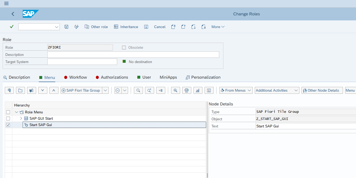
Task: Open the From Menus dropdown
Action: [x=236, y=90]
